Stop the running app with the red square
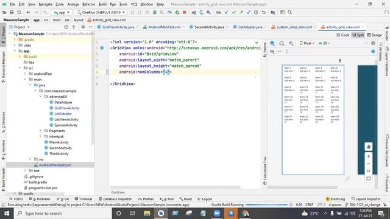The image size is (390, 219). [184, 12]
